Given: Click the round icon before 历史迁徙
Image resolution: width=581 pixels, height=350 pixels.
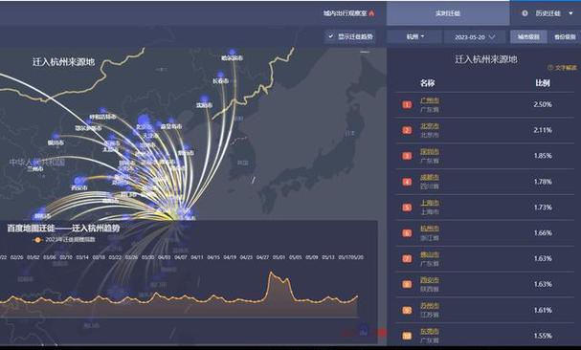Looking at the screenshot, I should (525, 13).
